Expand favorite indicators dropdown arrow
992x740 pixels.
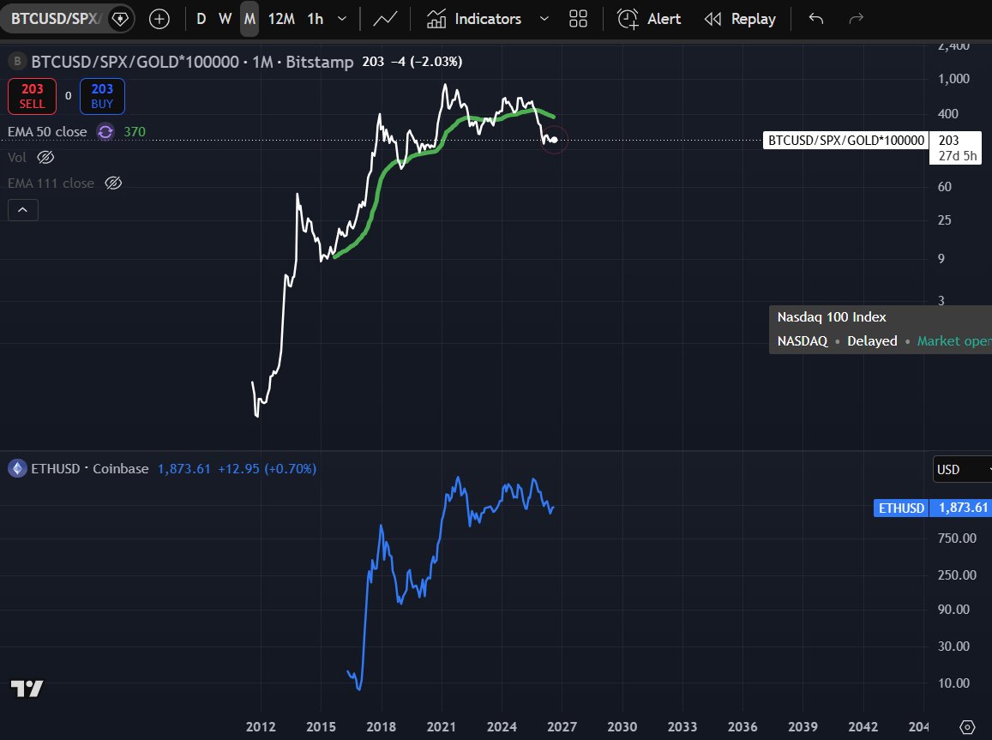(544, 19)
